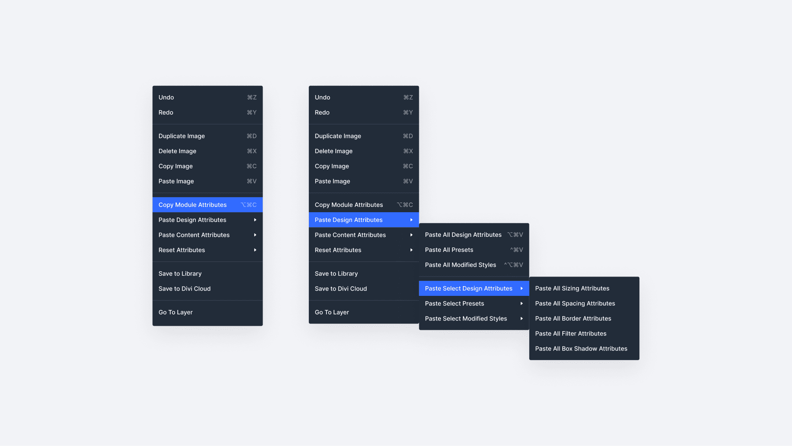Click Redo in the right context menu
The image size is (792, 446).
point(322,112)
